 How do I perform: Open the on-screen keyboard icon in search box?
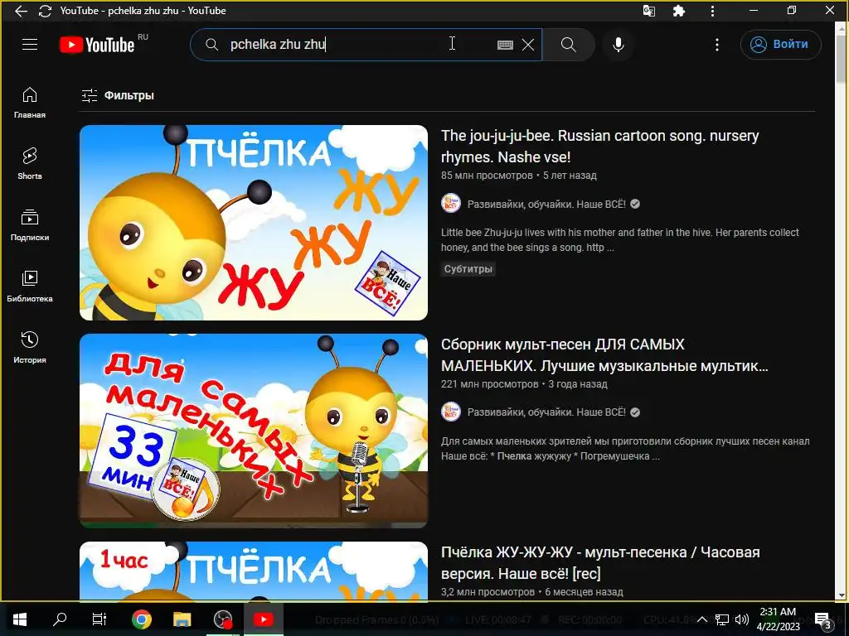pos(505,45)
